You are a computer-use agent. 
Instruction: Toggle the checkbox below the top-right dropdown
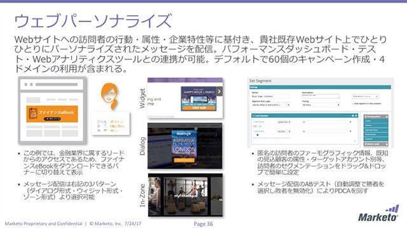[353, 104]
